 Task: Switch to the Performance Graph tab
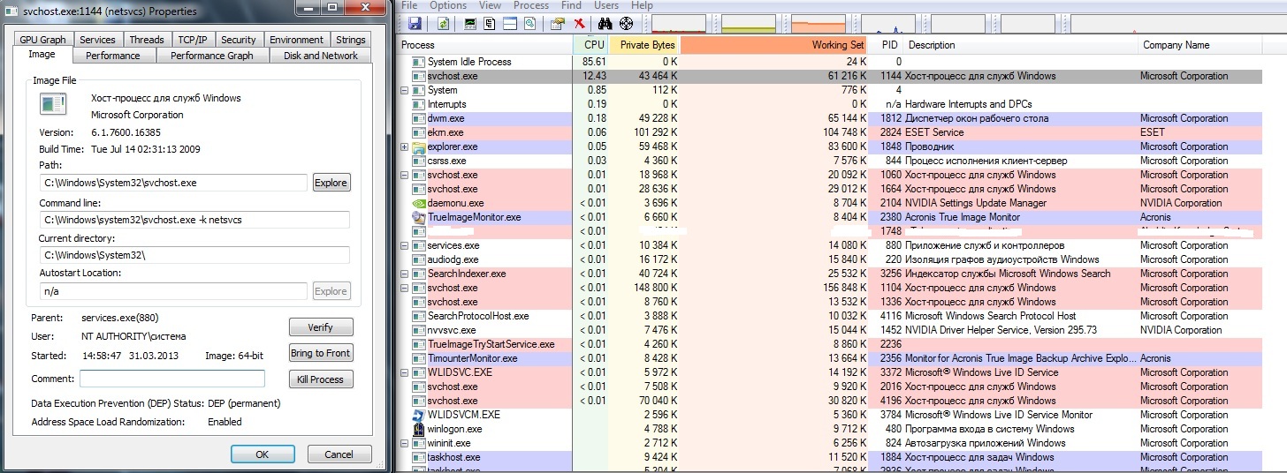click(x=212, y=56)
